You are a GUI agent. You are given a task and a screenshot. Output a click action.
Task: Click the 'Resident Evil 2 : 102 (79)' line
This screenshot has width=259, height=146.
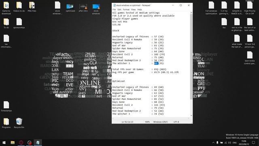(138, 54)
